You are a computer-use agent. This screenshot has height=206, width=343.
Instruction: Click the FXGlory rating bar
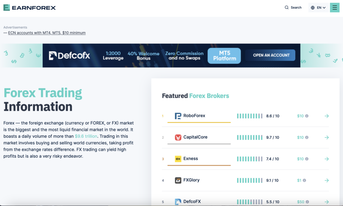[x=250, y=181]
